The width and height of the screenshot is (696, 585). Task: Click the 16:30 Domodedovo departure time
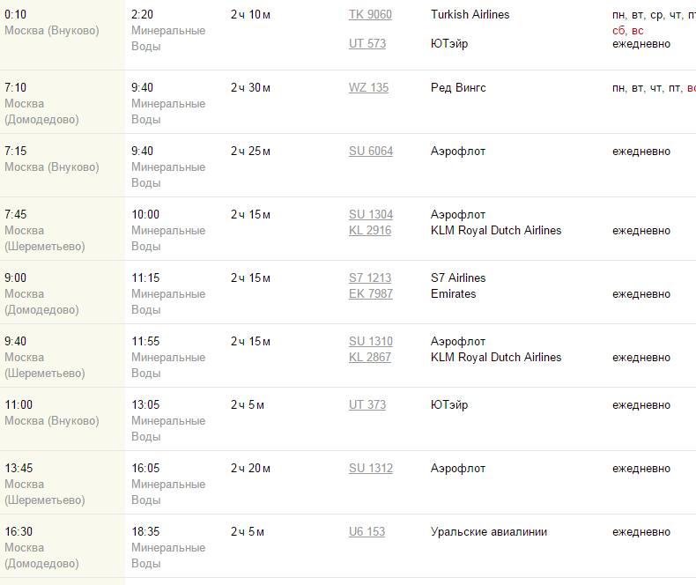[x=19, y=531]
